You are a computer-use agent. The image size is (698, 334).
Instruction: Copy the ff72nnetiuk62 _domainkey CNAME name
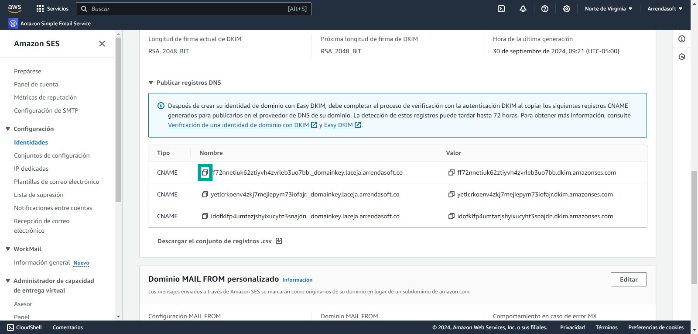pyautogui.click(x=205, y=172)
